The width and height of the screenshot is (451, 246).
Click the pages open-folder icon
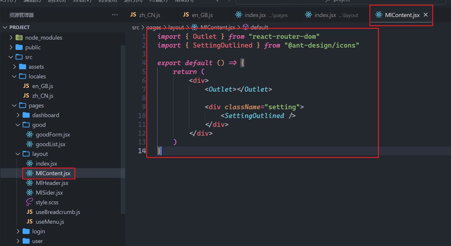23,105
